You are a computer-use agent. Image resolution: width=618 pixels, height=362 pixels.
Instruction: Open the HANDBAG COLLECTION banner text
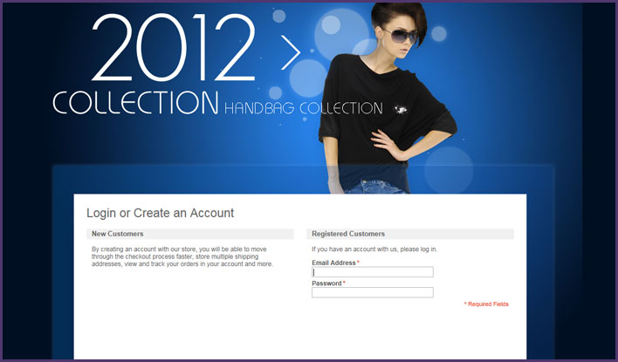(304, 108)
